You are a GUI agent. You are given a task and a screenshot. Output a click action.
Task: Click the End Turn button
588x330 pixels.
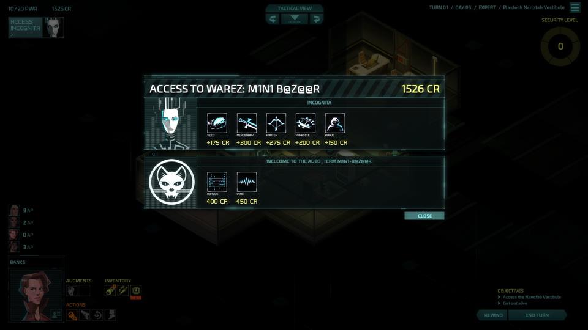click(x=537, y=315)
